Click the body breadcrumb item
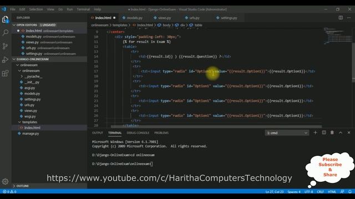355x199 pixels. pyautogui.click(x=166, y=25)
